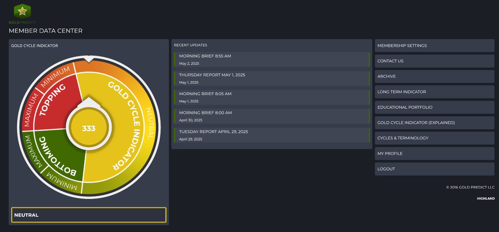Open Morning Brief 8:00 AM update

pyautogui.click(x=272, y=116)
